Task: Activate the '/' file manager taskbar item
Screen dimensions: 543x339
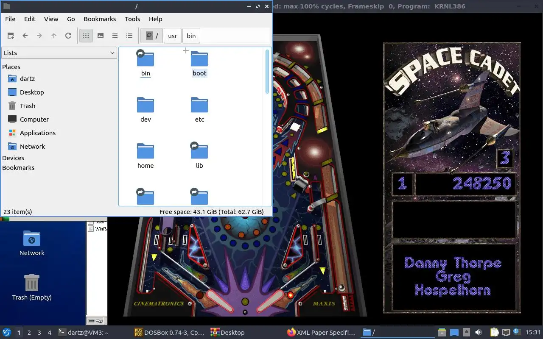Action: point(398,333)
